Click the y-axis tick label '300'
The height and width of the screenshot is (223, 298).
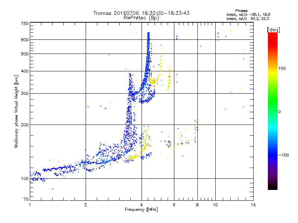tap(25, 94)
